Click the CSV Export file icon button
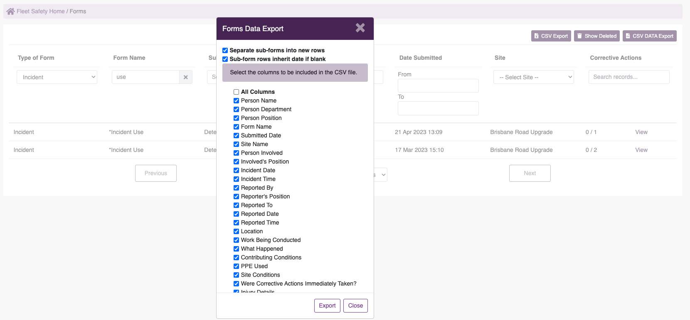Viewport: 690px width, 320px height. (x=551, y=36)
